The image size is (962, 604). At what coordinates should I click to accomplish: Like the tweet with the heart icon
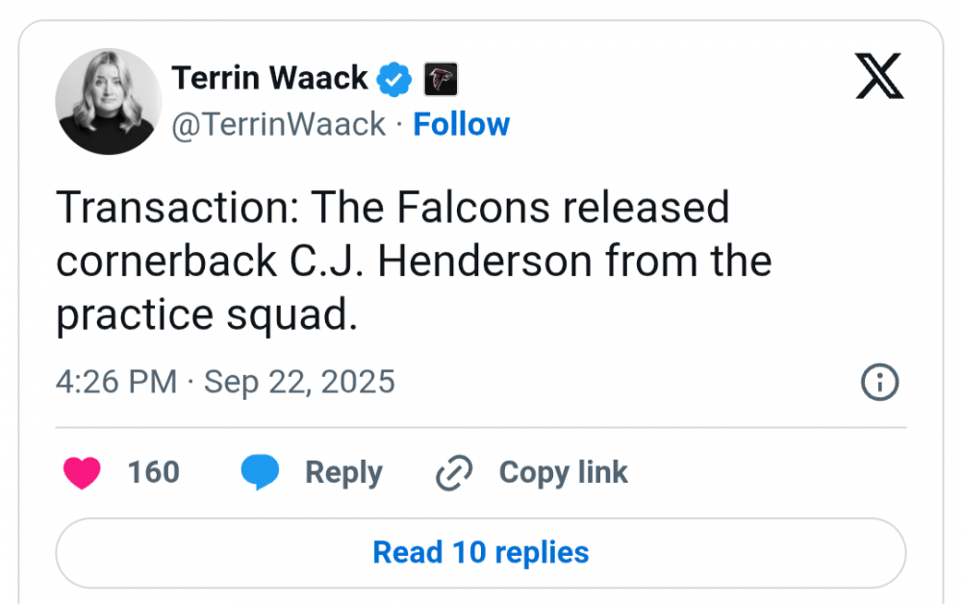click(x=82, y=472)
